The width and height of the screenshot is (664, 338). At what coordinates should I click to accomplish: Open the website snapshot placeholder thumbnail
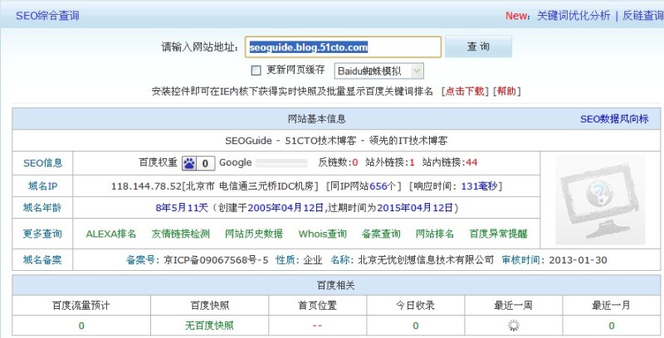600,200
